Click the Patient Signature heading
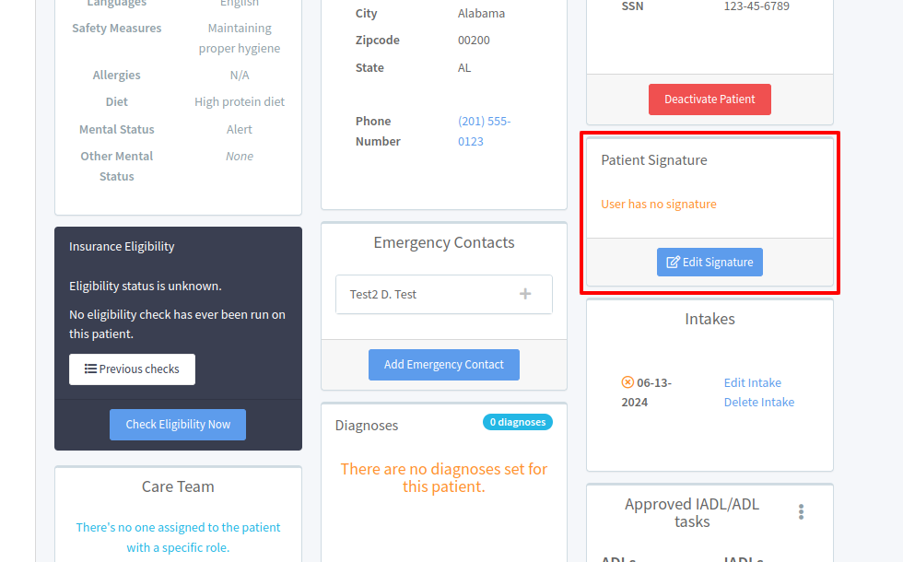This screenshot has width=903, height=562. pyautogui.click(x=654, y=160)
